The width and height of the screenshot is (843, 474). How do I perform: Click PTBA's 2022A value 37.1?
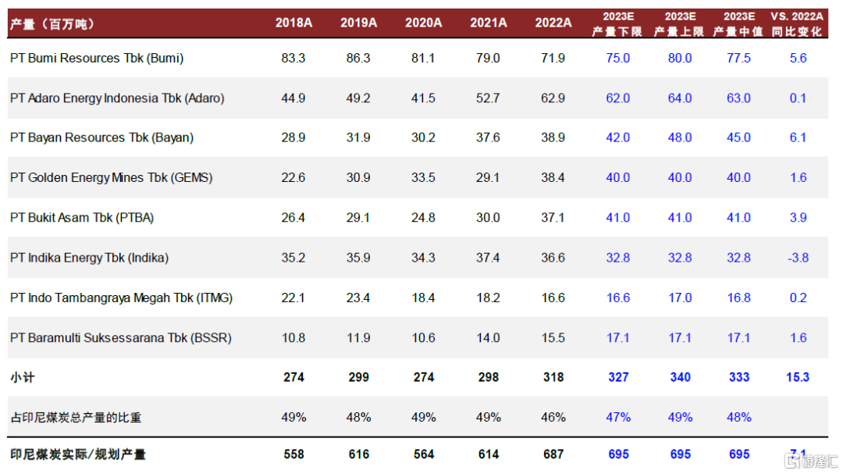tap(553, 218)
